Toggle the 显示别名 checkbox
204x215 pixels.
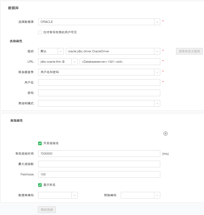[40, 185]
